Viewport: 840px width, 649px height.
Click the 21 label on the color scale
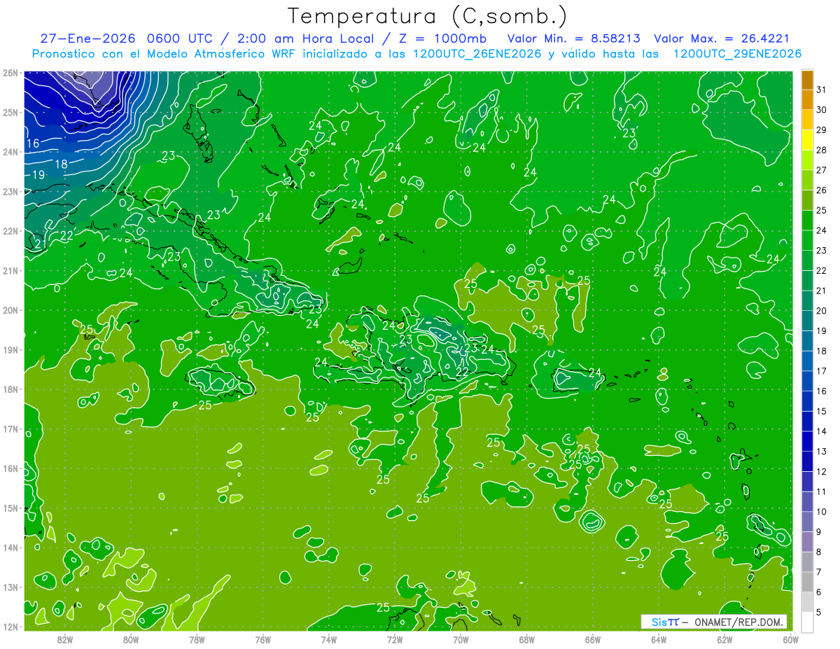(822, 291)
